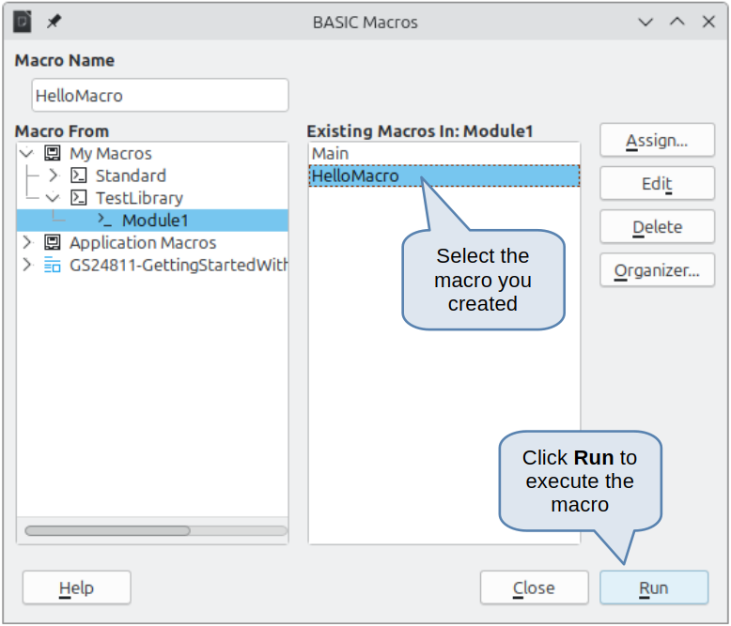Select the Main macro in Existing Macros
731x626 pixels.
point(444,153)
